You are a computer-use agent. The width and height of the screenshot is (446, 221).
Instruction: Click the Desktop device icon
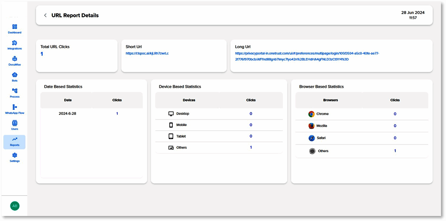tap(171, 114)
